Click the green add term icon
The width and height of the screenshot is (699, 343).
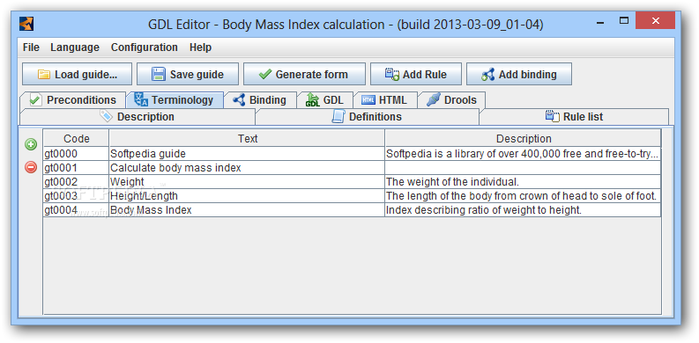click(x=31, y=144)
